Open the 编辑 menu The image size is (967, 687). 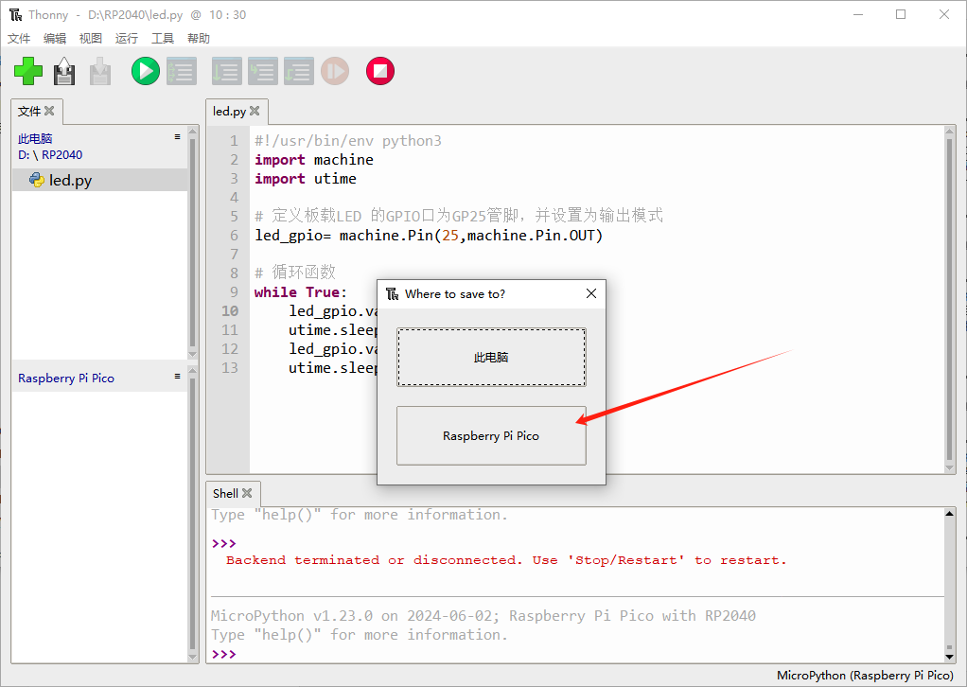click(55, 38)
